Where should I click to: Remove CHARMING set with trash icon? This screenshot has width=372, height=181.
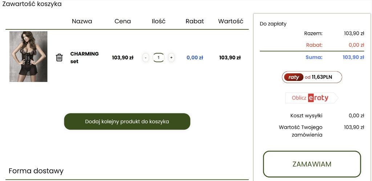point(59,58)
